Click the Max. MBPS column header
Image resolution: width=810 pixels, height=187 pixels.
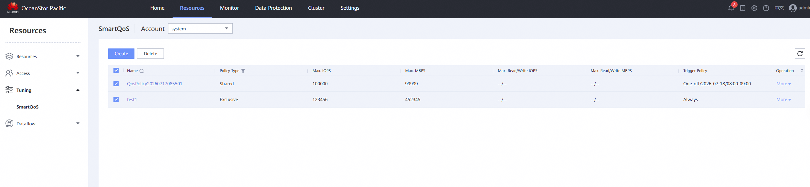(x=415, y=71)
